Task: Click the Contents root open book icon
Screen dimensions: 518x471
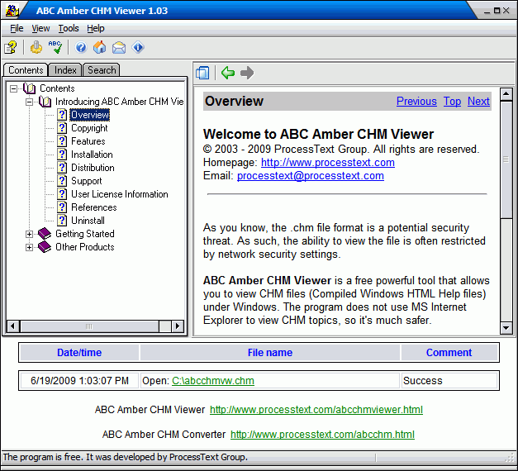Action: point(30,88)
